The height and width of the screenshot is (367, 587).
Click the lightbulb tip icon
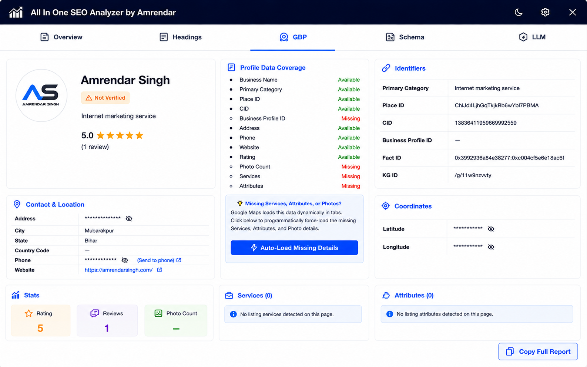(x=240, y=203)
